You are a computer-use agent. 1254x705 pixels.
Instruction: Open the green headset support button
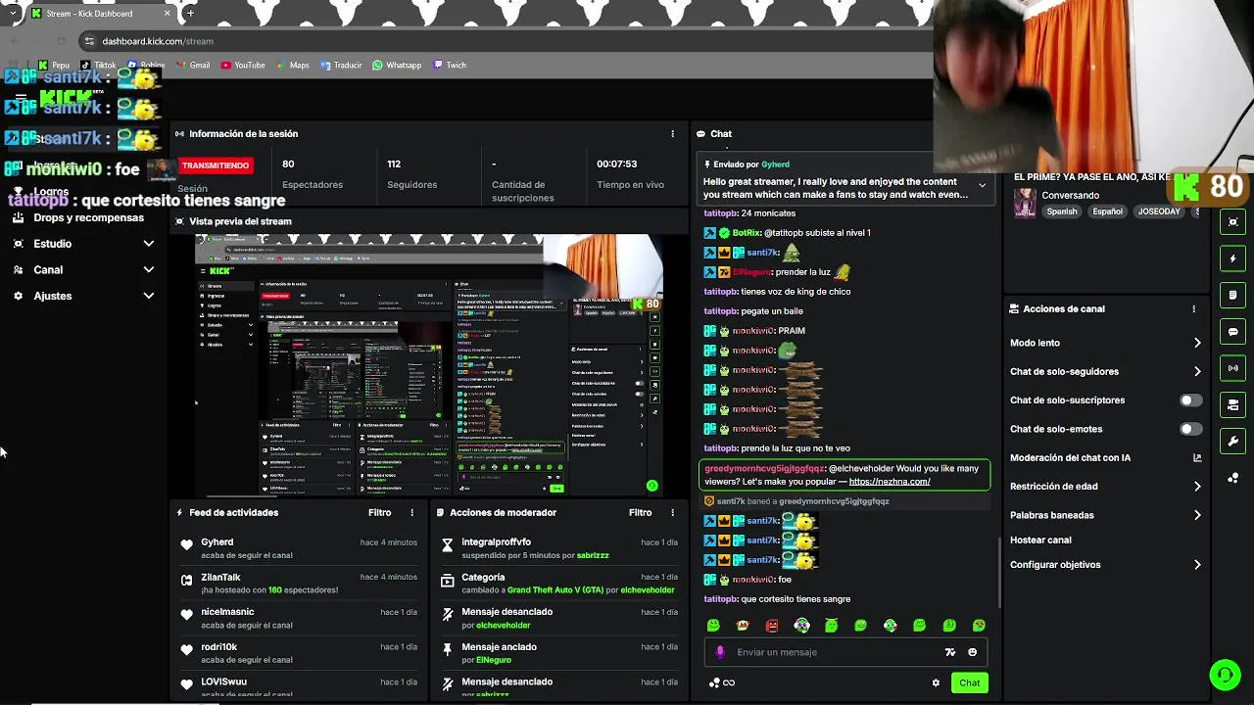1224,675
